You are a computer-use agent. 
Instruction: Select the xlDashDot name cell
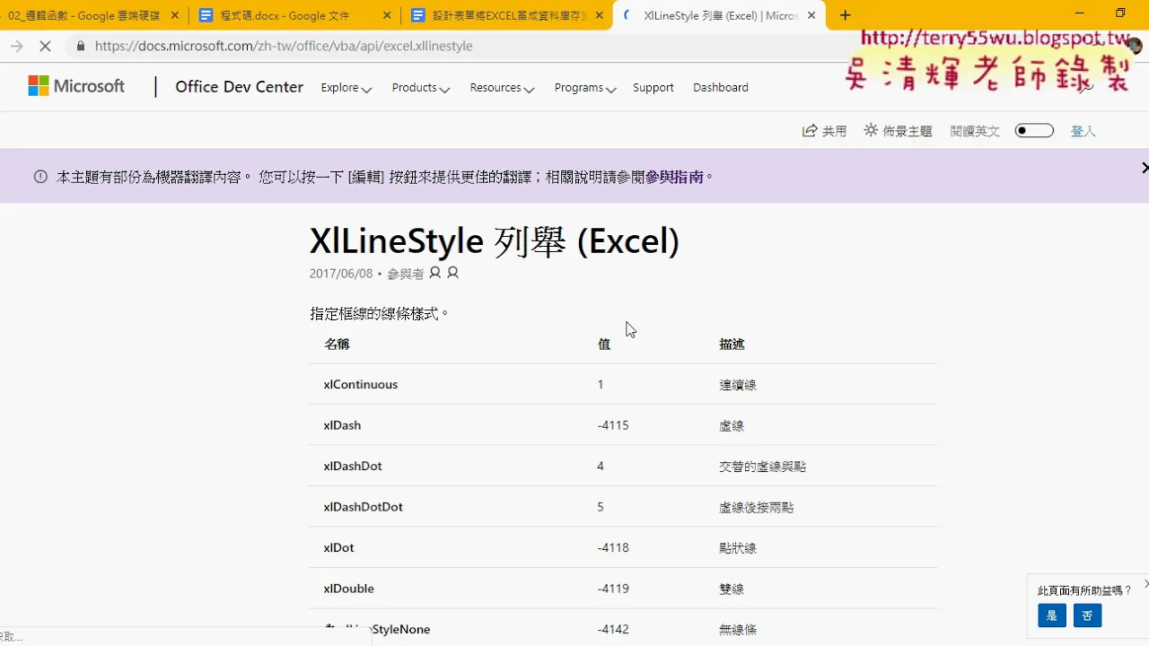click(x=353, y=466)
